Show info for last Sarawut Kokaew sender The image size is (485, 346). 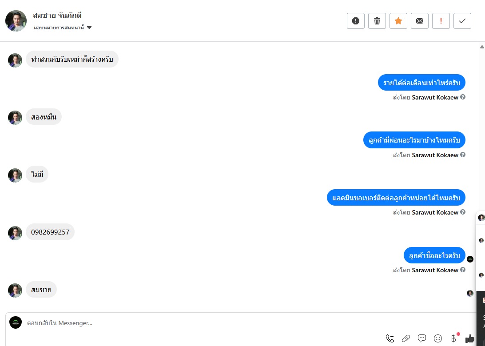(463, 270)
